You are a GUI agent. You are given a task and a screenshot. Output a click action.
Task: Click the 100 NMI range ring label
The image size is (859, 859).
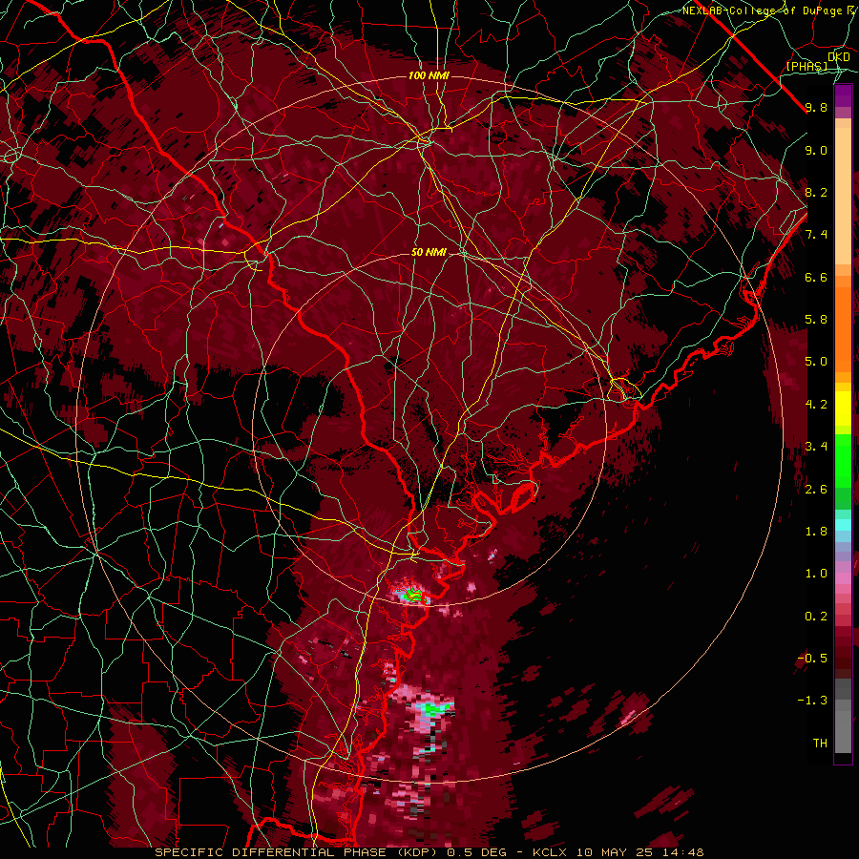pyautogui.click(x=429, y=75)
